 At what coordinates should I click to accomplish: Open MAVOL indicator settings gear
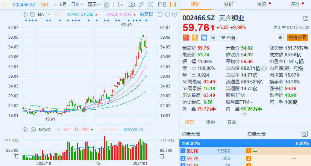25,130
